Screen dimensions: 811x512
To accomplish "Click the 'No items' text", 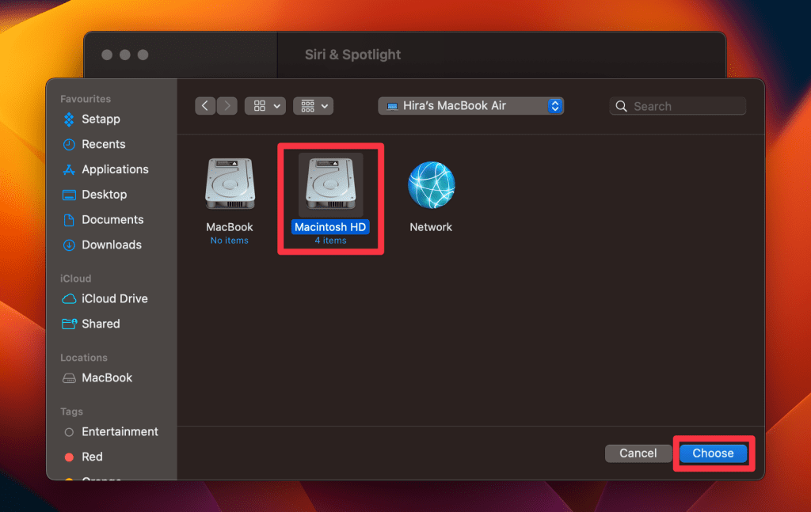I will (x=229, y=241).
